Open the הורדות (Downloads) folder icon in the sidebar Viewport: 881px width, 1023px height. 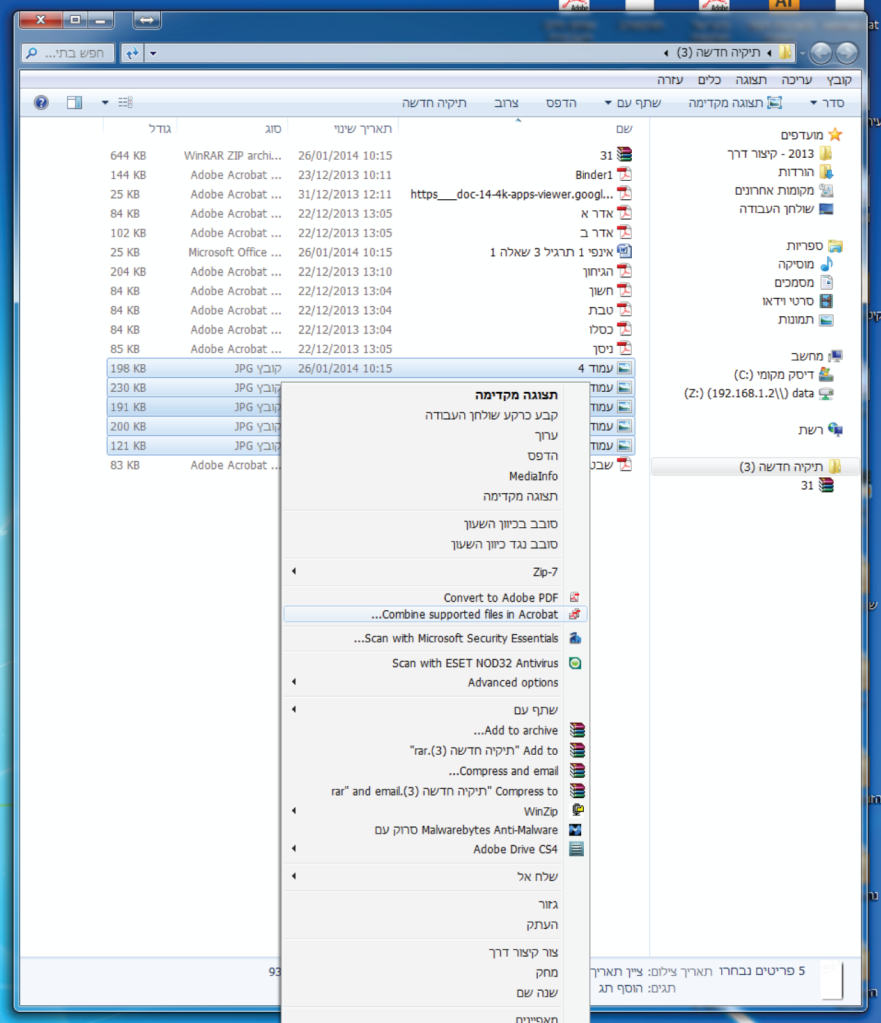[x=826, y=172]
